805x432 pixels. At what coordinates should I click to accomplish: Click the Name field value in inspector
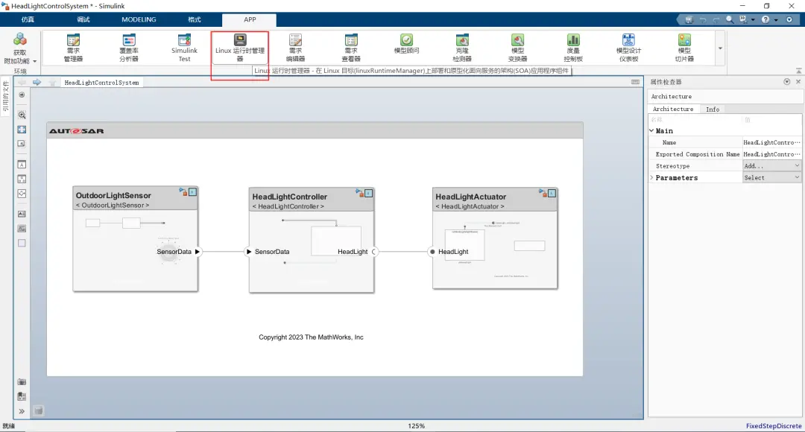[x=771, y=142]
